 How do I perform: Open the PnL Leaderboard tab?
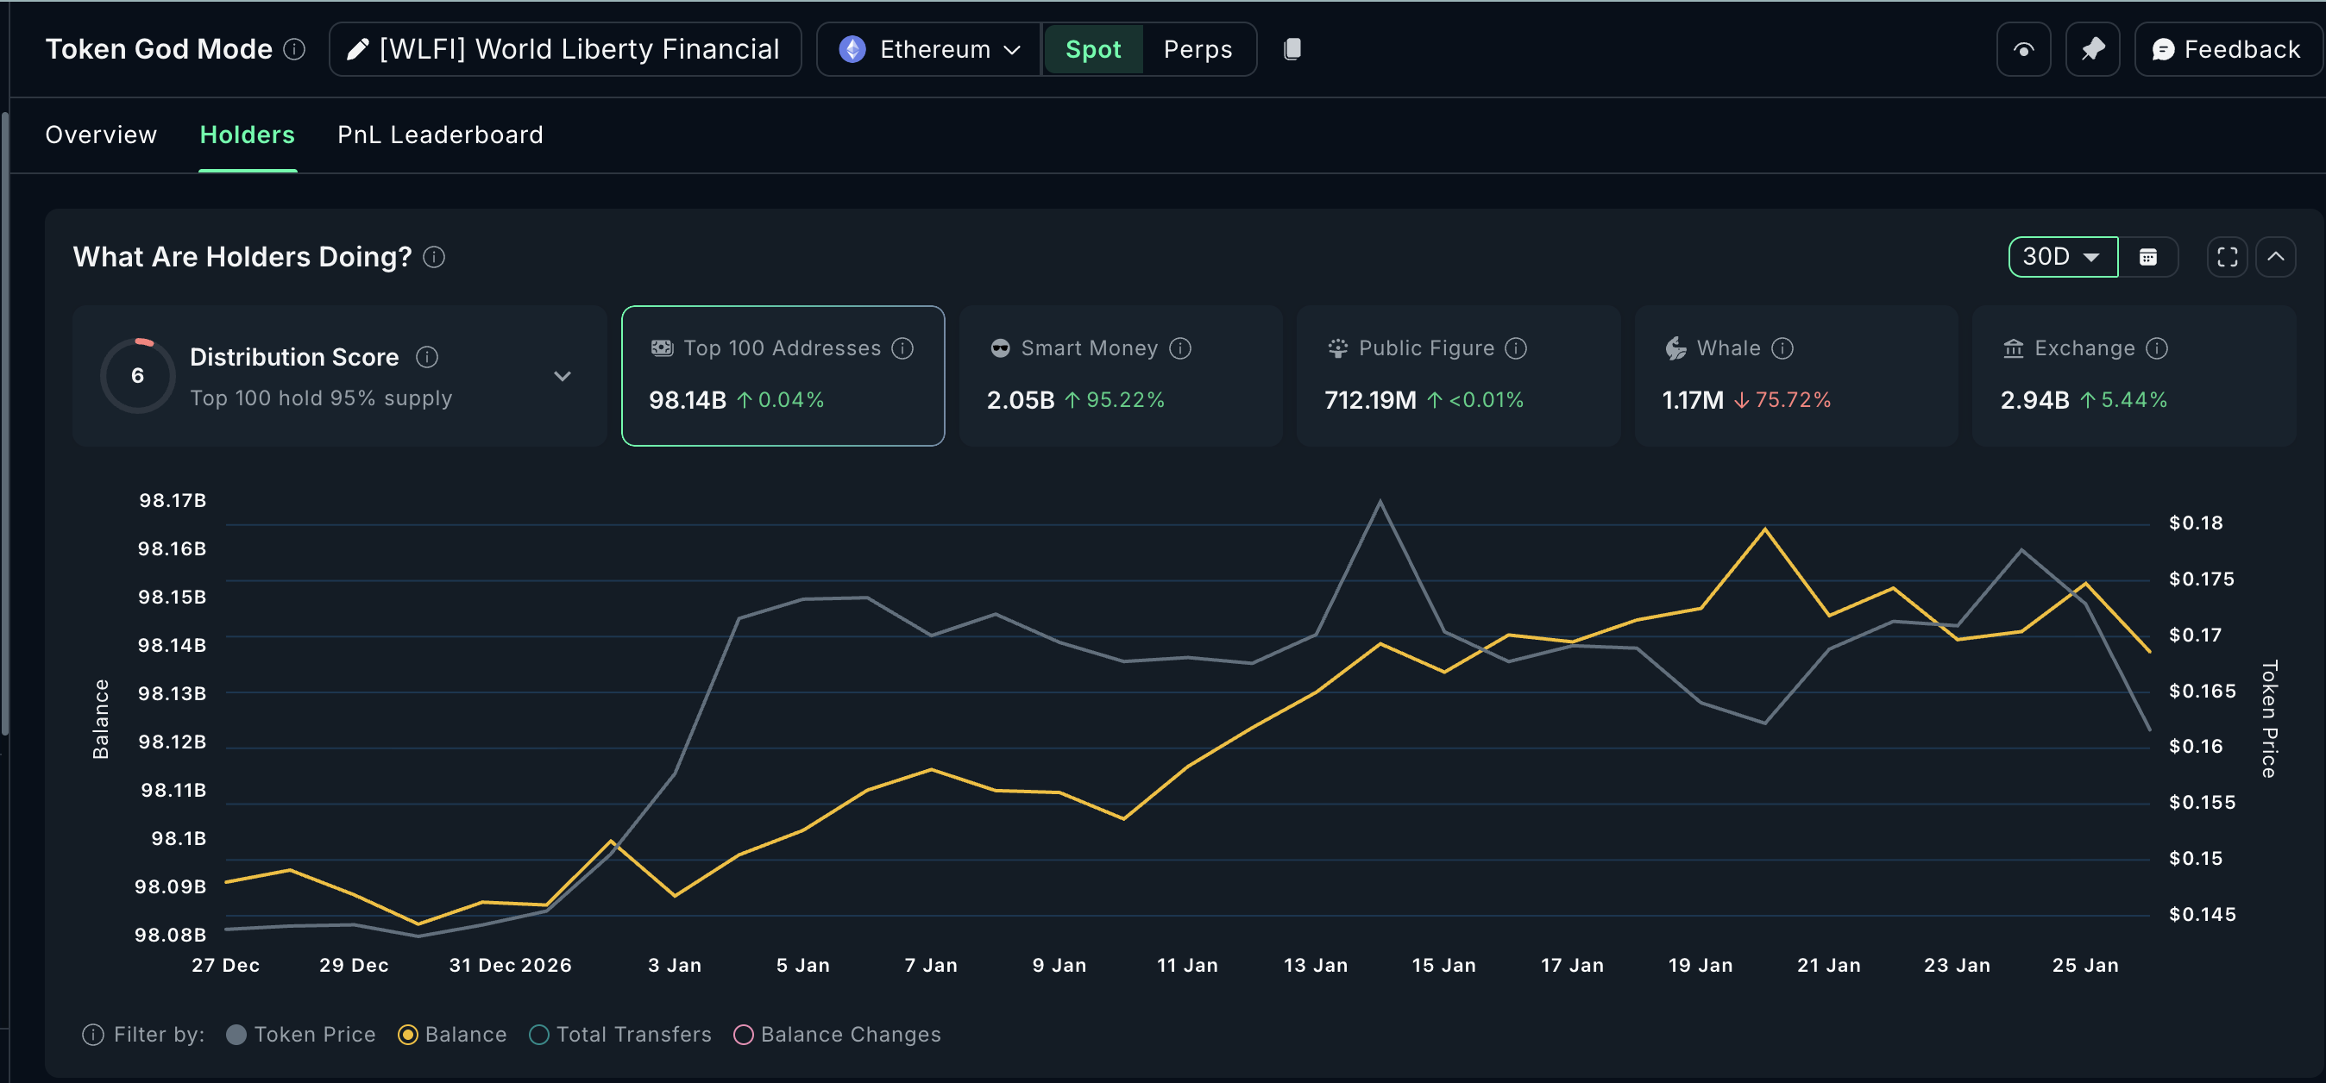(440, 135)
